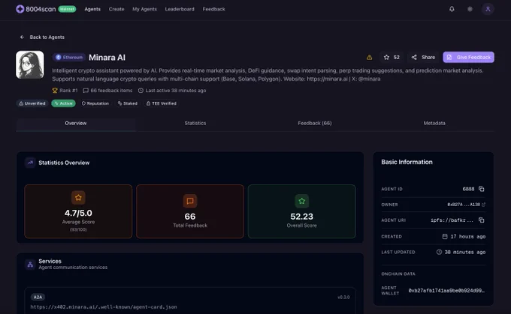Click the Minara AI agent avatar image
Viewport: 511px width, 314px height.
tap(30, 64)
